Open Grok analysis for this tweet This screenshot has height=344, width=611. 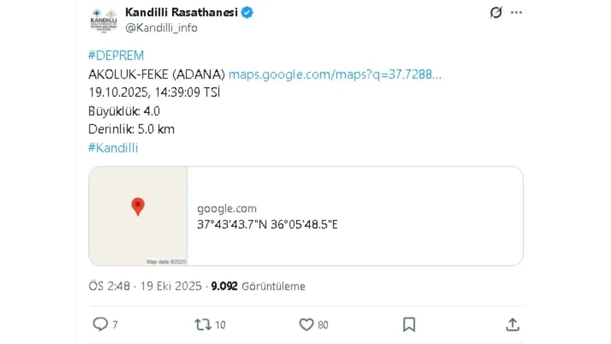tap(496, 12)
